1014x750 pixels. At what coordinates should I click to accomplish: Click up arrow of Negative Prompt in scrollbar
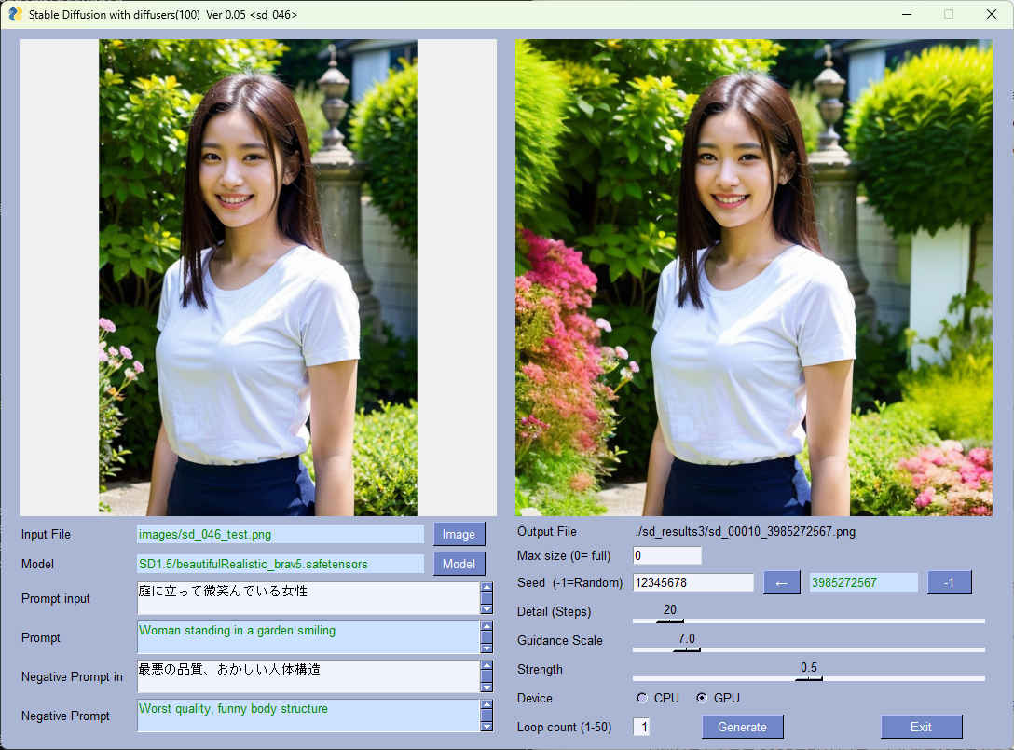pyautogui.click(x=486, y=665)
